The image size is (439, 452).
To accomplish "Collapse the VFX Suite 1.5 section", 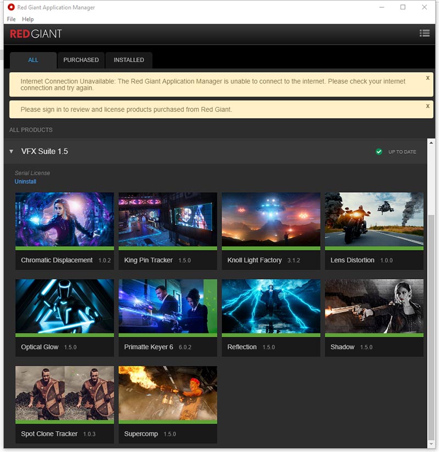I will (x=12, y=152).
